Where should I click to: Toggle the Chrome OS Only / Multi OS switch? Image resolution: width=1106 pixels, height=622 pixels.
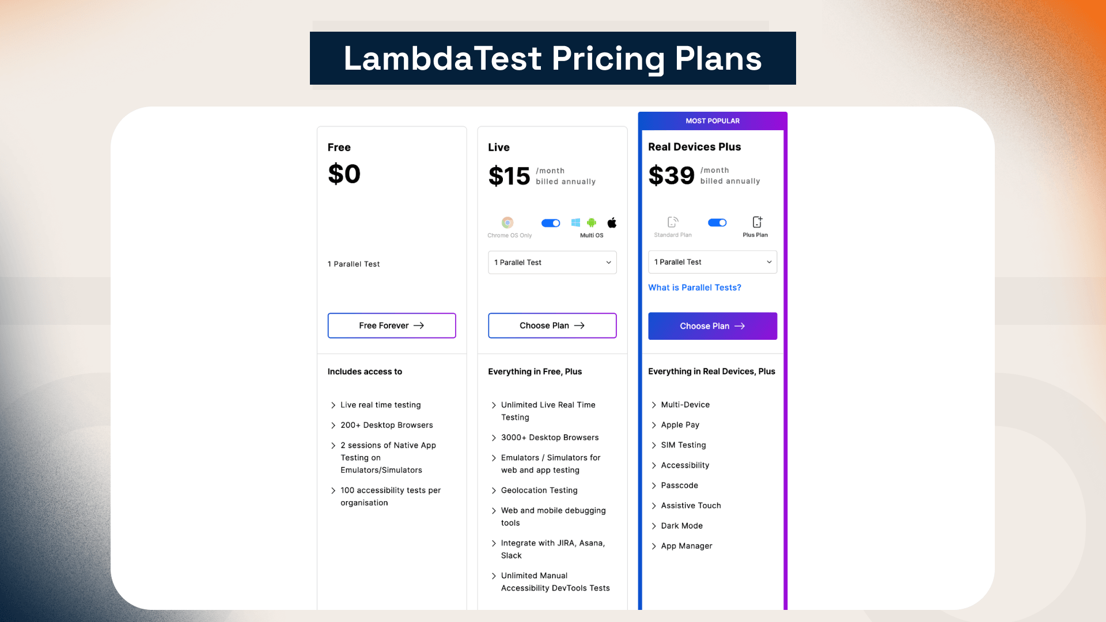(x=551, y=223)
